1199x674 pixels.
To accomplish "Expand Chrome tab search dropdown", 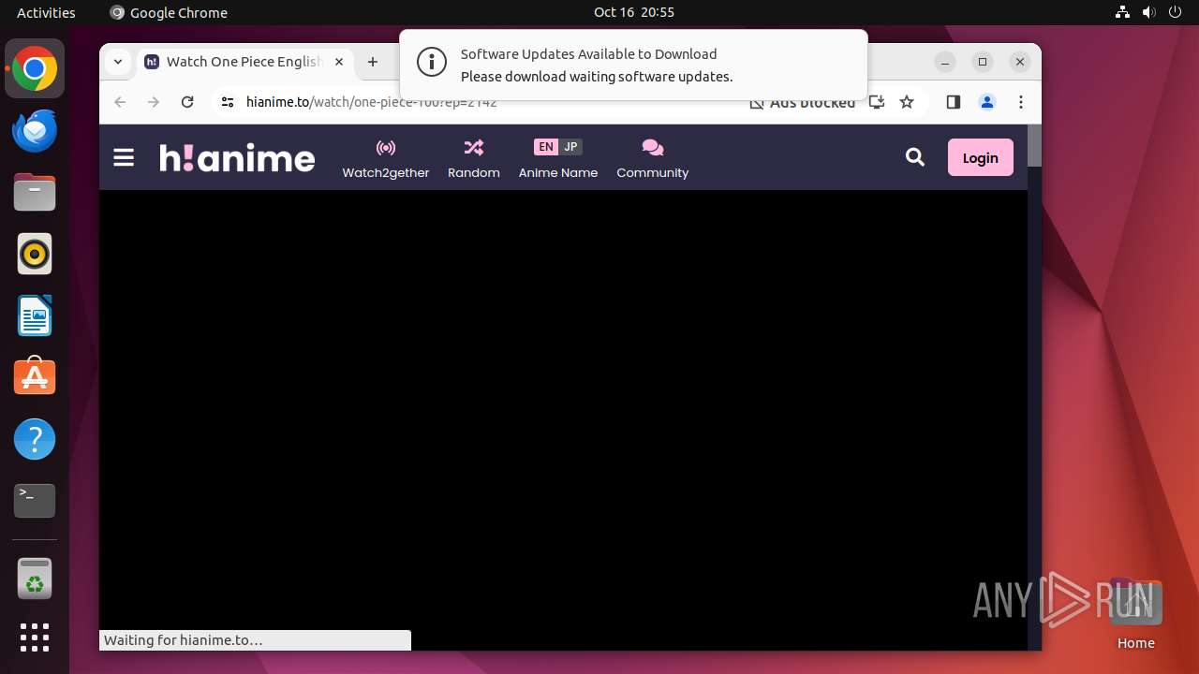I will click(118, 62).
